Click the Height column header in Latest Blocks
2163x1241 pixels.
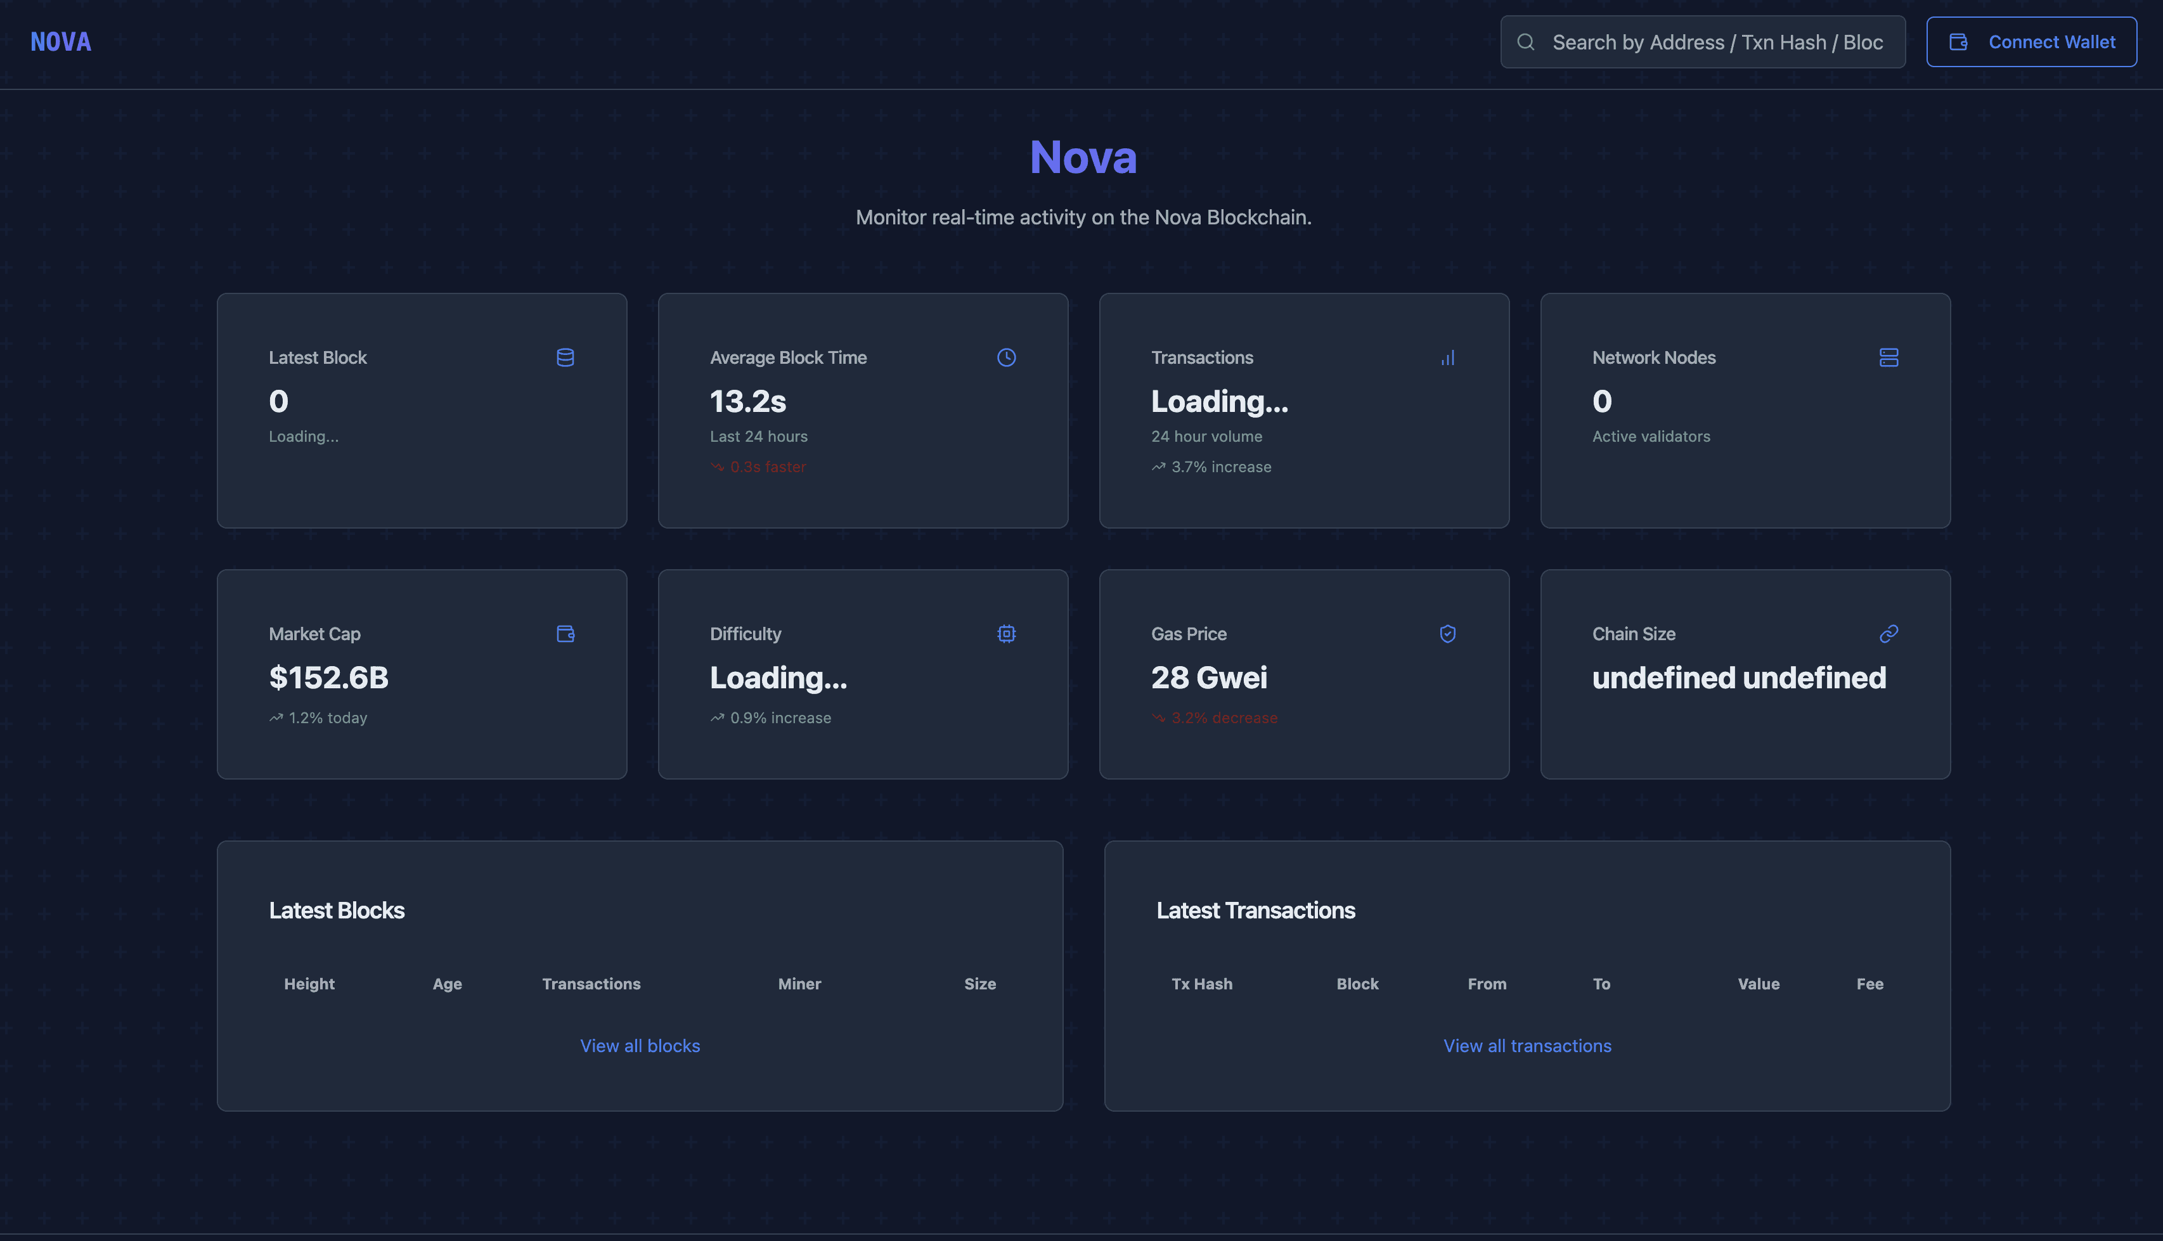pos(309,984)
